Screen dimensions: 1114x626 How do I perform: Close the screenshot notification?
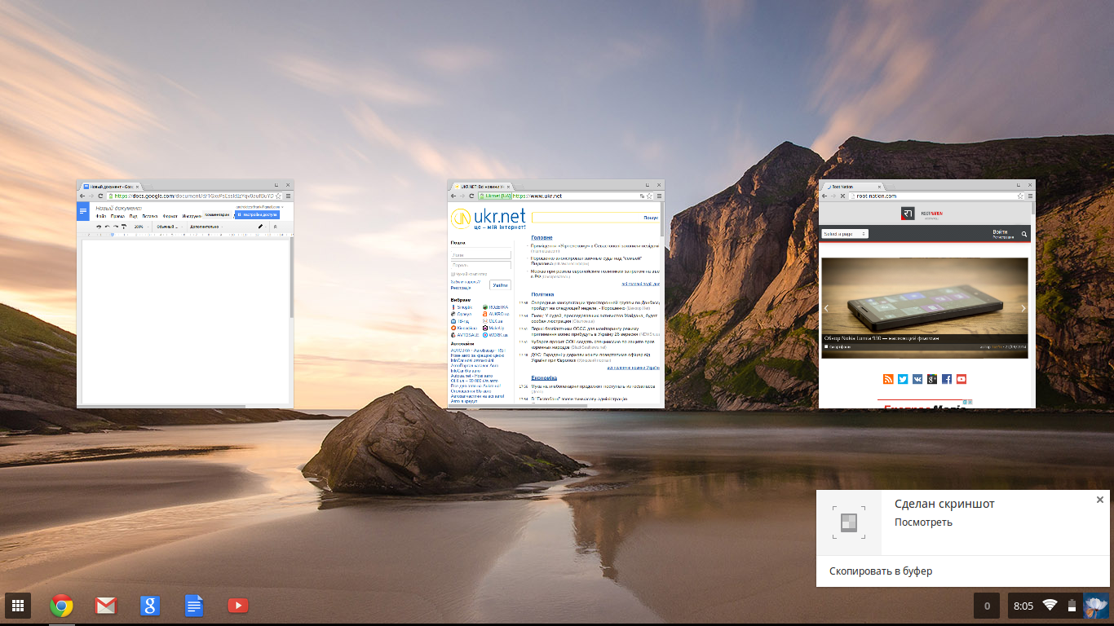click(1099, 500)
